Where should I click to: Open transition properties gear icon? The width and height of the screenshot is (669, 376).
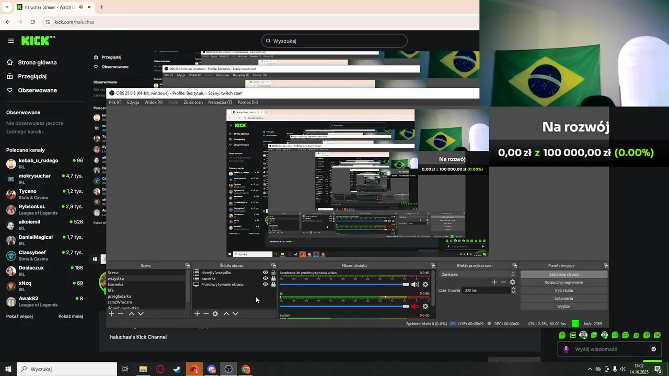coord(513,282)
